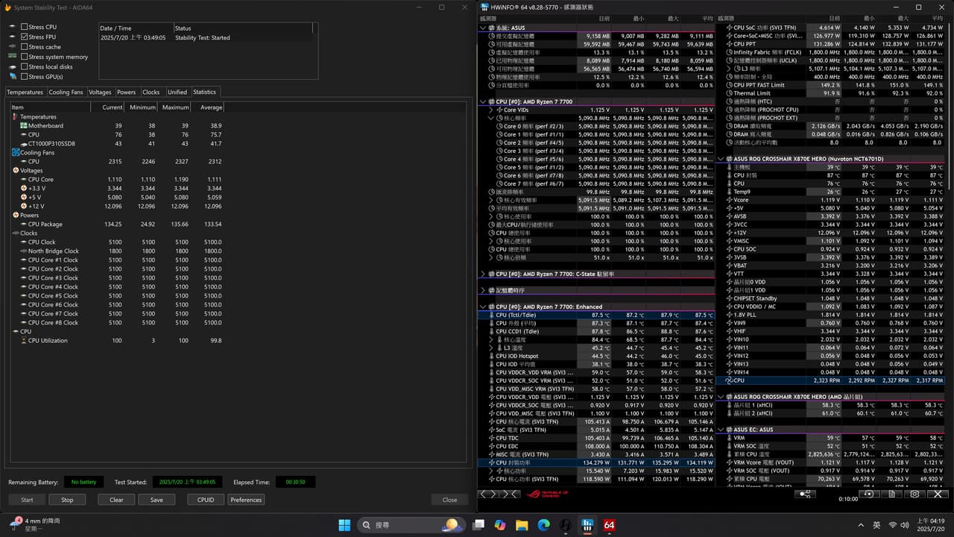Open Copilot from the taskbar
The height and width of the screenshot is (537, 954).
pyautogui.click(x=500, y=525)
